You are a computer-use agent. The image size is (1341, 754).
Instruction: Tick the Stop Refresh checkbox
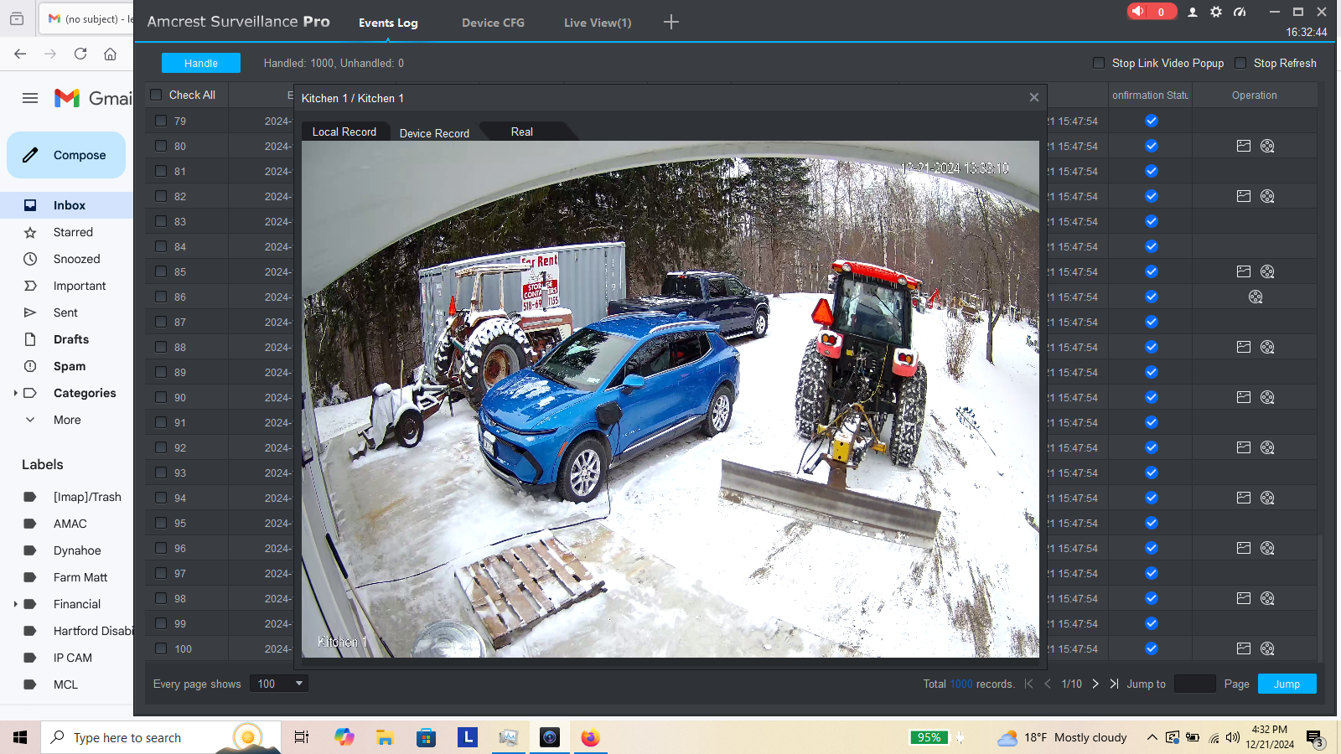click(x=1240, y=63)
